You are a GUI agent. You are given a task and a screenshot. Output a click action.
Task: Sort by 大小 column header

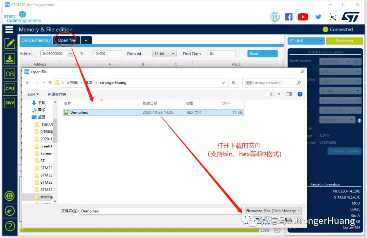click(x=232, y=103)
